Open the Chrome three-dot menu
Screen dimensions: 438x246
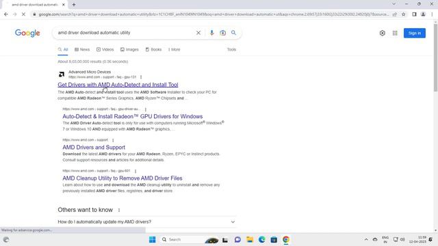coord(432,14)
